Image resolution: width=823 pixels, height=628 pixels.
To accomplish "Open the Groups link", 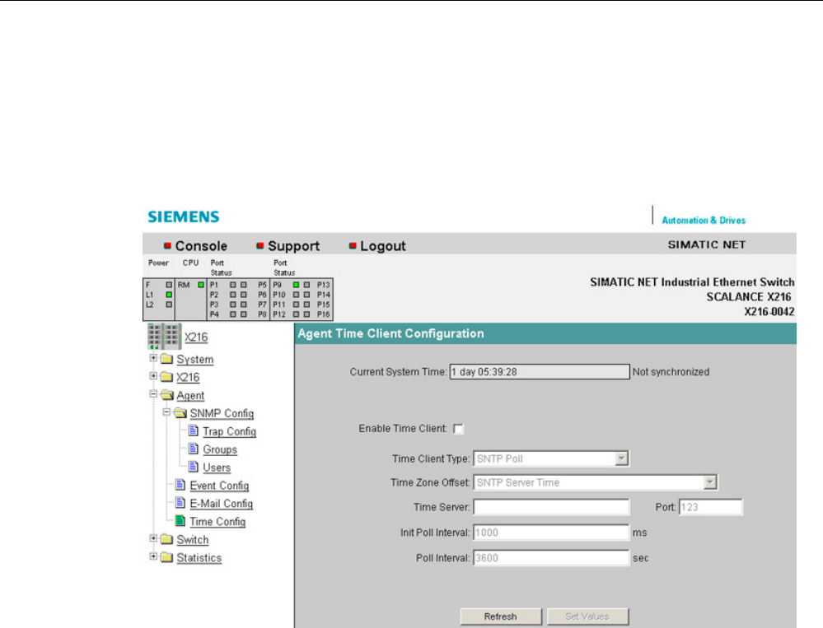I will (220, 449).
